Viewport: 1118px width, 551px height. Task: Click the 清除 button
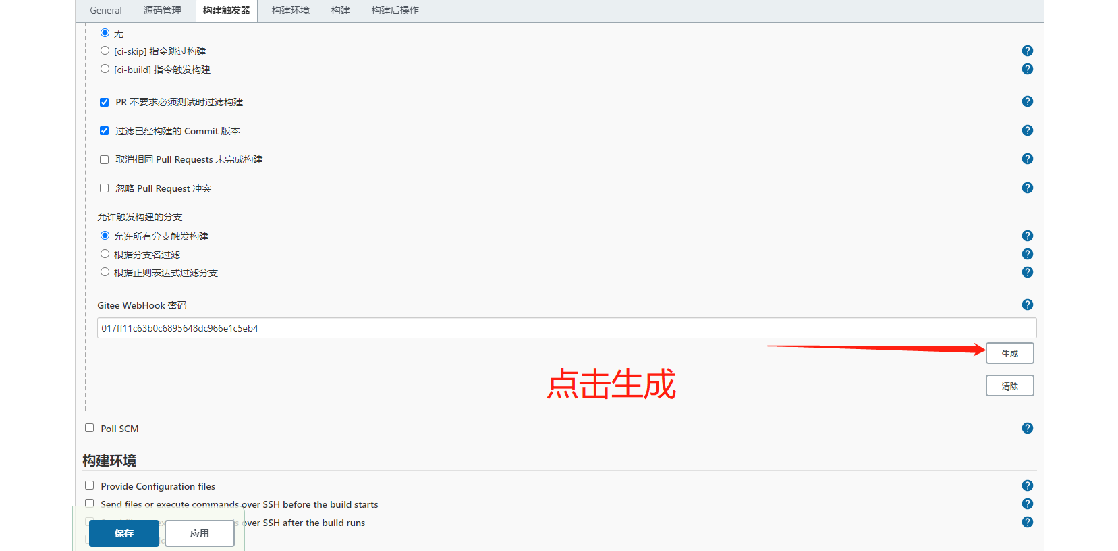pos(1009,386)
